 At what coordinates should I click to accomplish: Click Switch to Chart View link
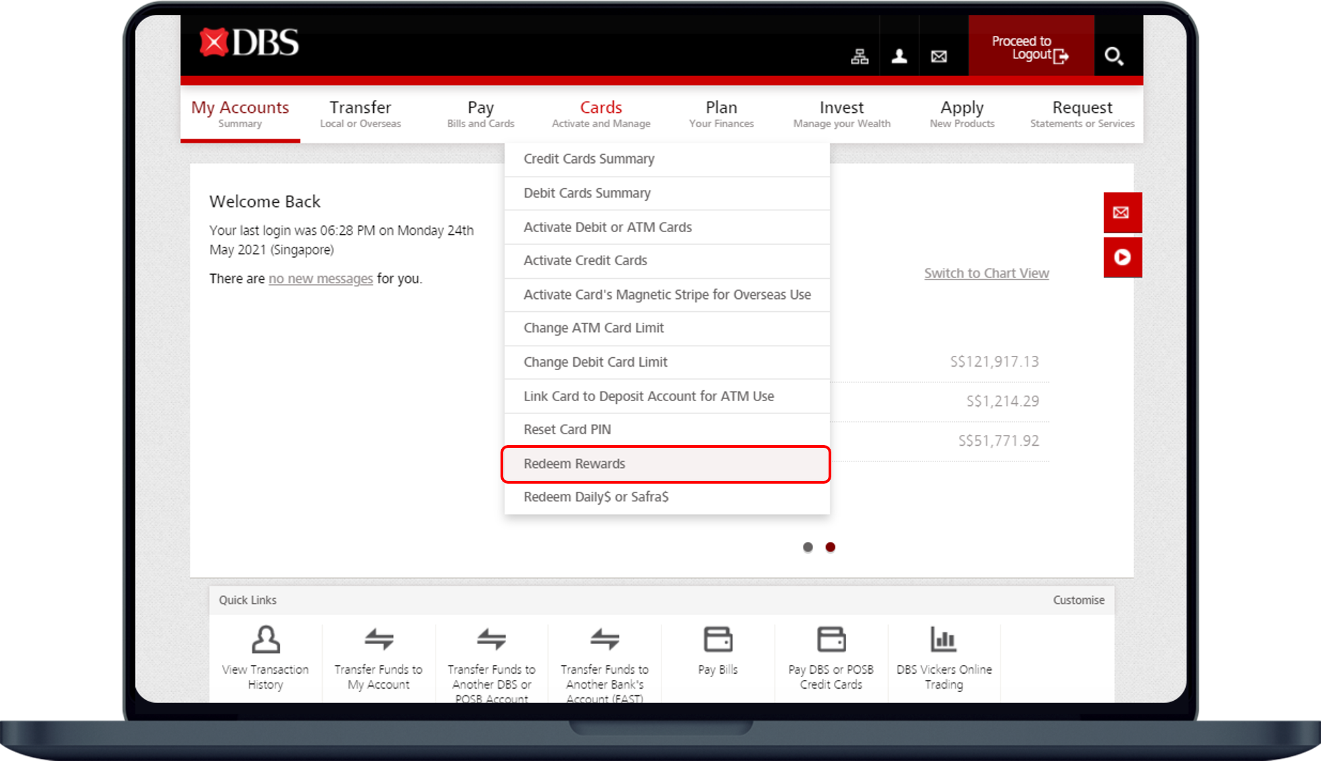tap(986, 273)
